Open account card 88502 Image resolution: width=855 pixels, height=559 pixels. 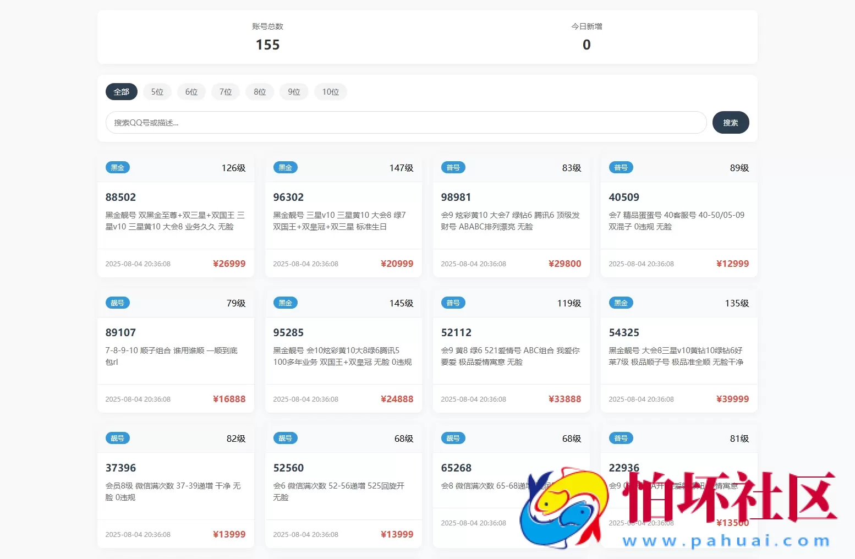[120, 197]
